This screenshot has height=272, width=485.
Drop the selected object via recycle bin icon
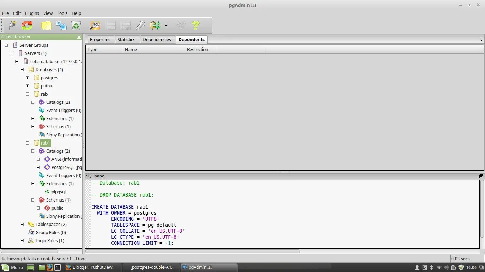tap(76, 25)
